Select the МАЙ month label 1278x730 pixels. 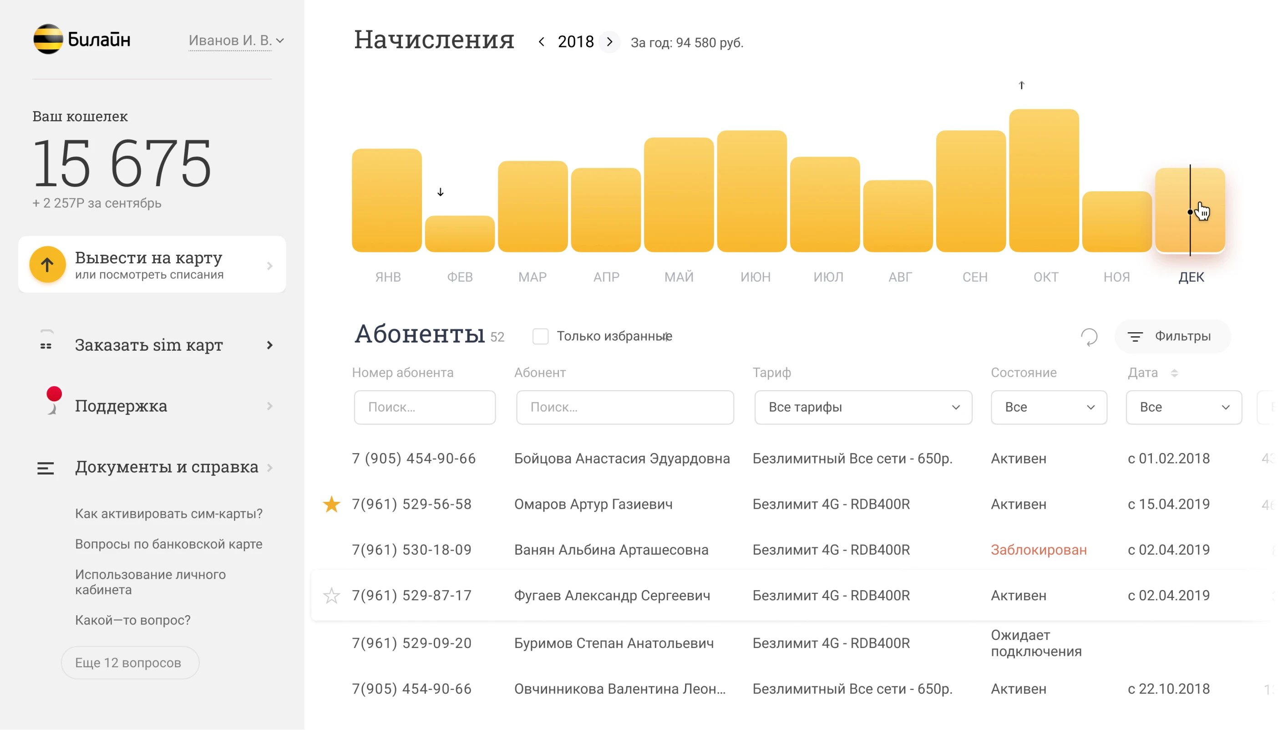(679, 277)
